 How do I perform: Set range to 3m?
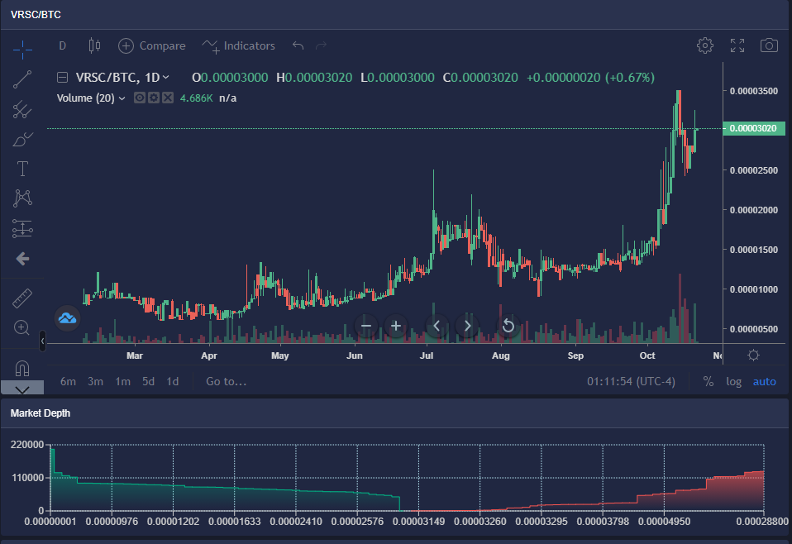coord(95,381)
